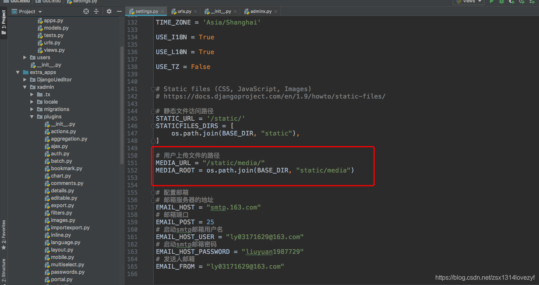Expand the locale folder

tap(32, 102)
